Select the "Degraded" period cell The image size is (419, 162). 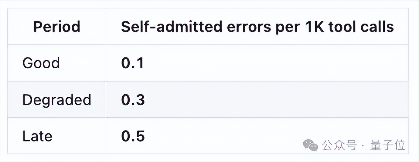click(57, 100)
